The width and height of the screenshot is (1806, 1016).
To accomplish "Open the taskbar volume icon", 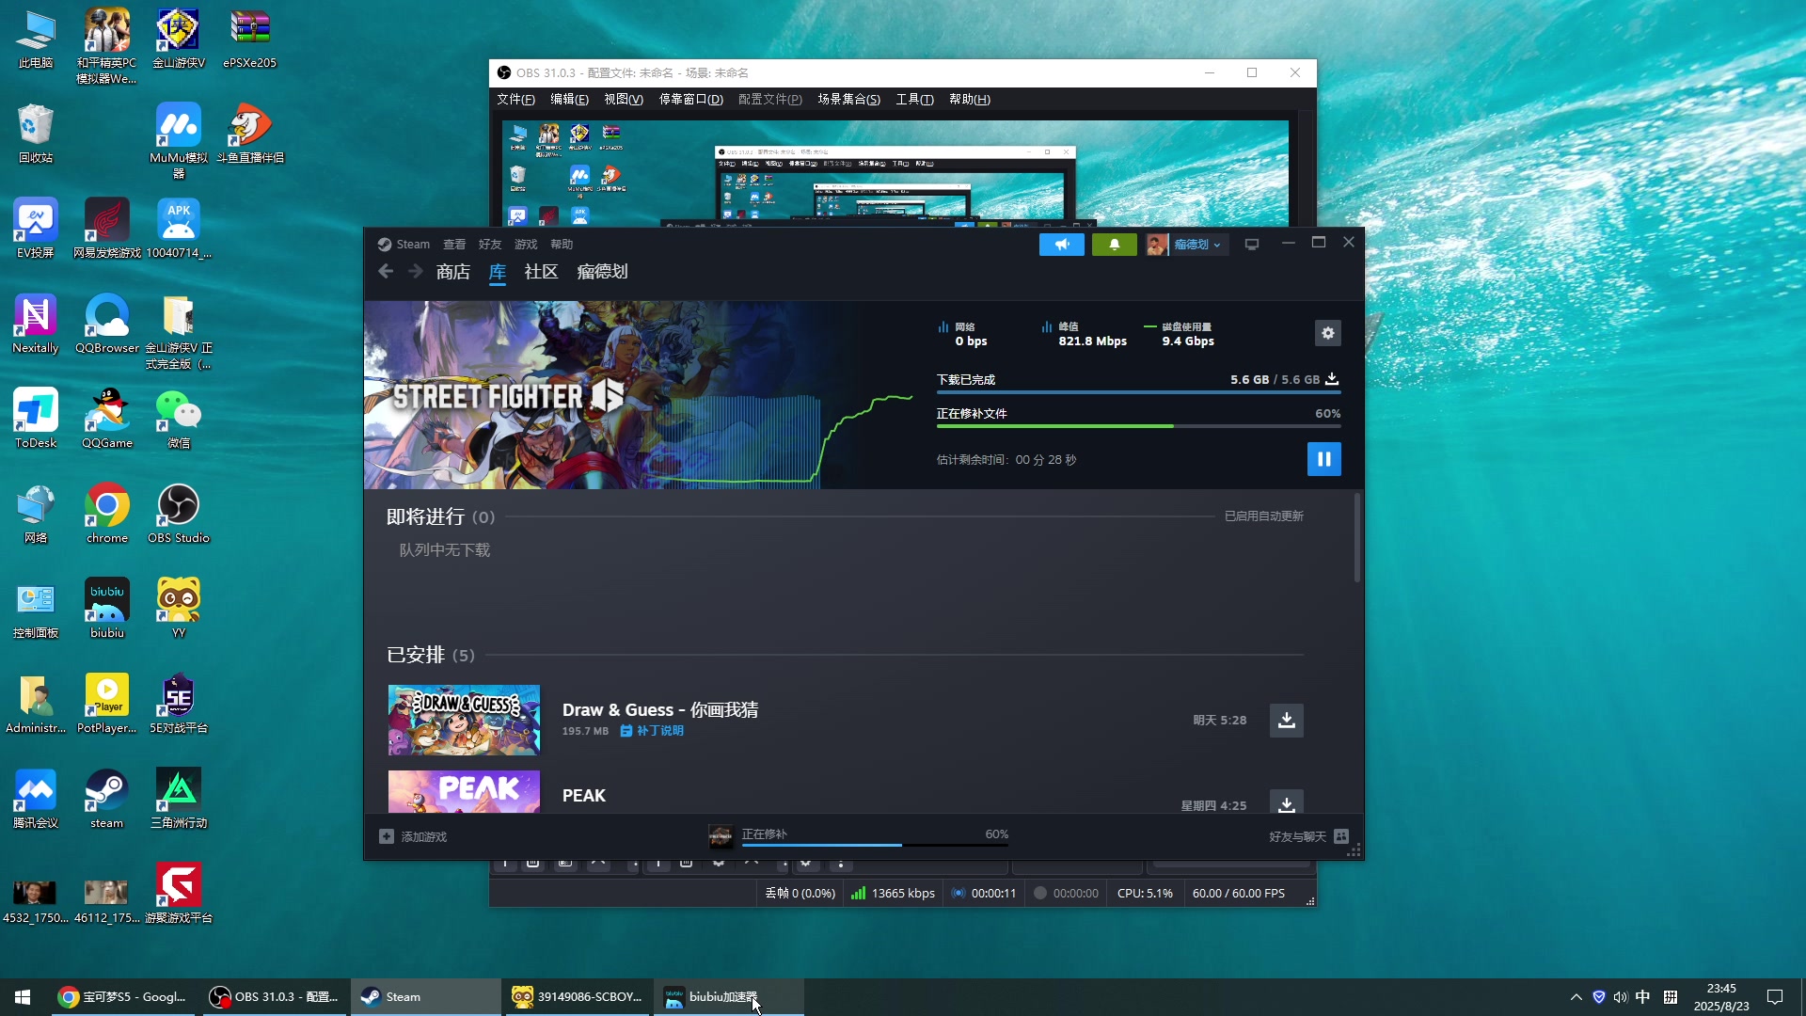I will (x=1621, y=997).
